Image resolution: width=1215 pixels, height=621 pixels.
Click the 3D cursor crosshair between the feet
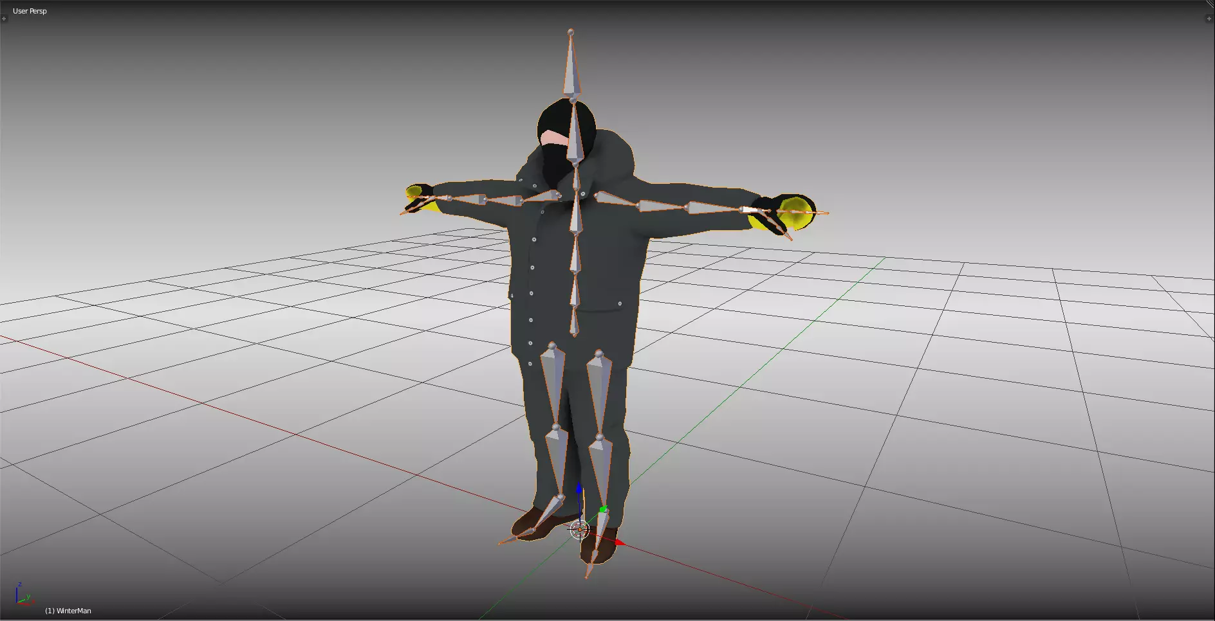coord(579,530)
